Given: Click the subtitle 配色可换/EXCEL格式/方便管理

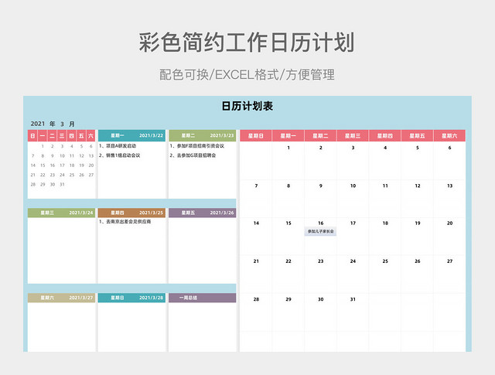Looking at the screenshot, I should click(x=247, y=75).
